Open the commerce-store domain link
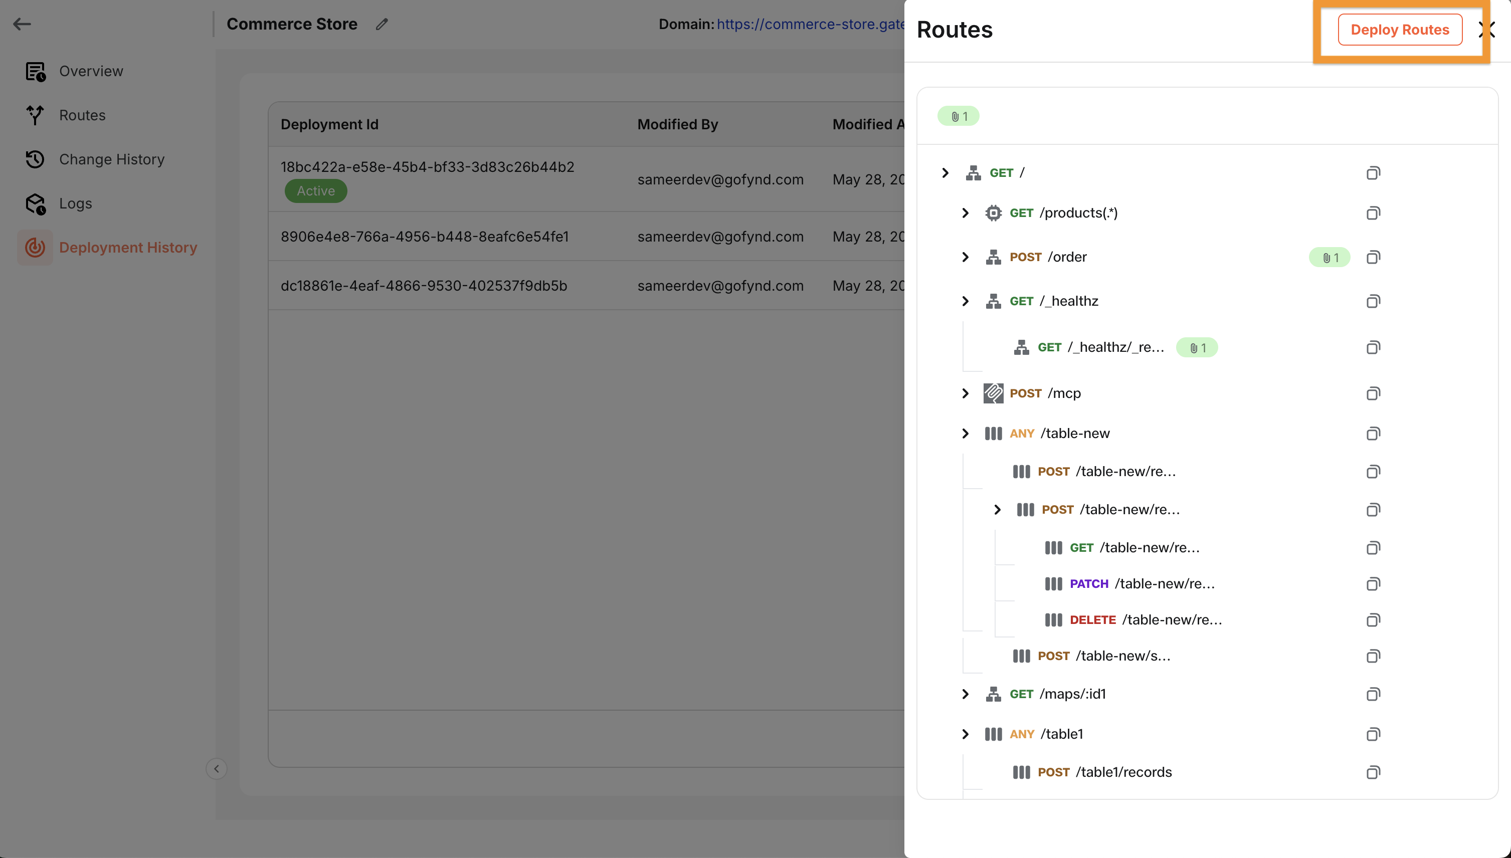Viewport: 1511px width, 858px height. 810,24
